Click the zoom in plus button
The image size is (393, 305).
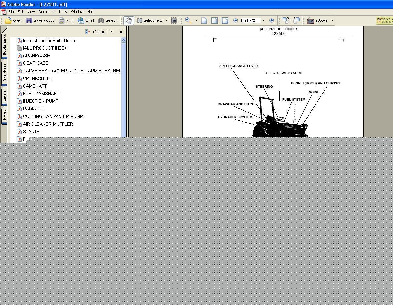(271, 20)
